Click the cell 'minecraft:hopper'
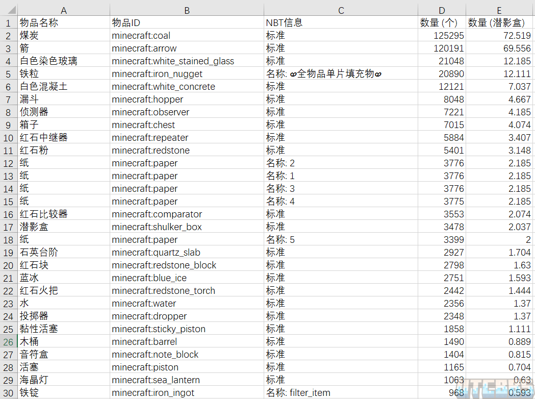535x399 pixels. (187, 99)
